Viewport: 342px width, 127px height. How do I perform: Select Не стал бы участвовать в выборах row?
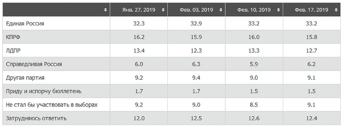[170, 105]
